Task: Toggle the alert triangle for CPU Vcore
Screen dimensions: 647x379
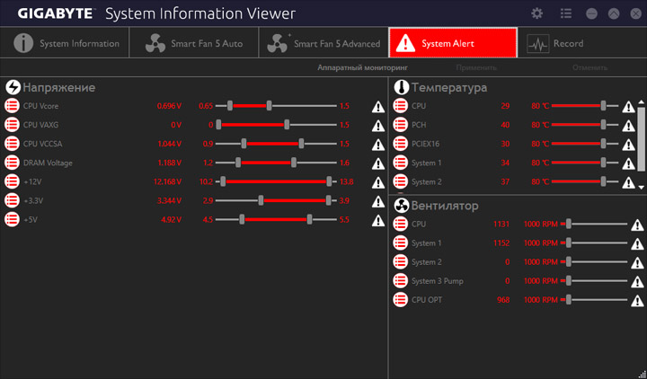Action: coord(378,107)
